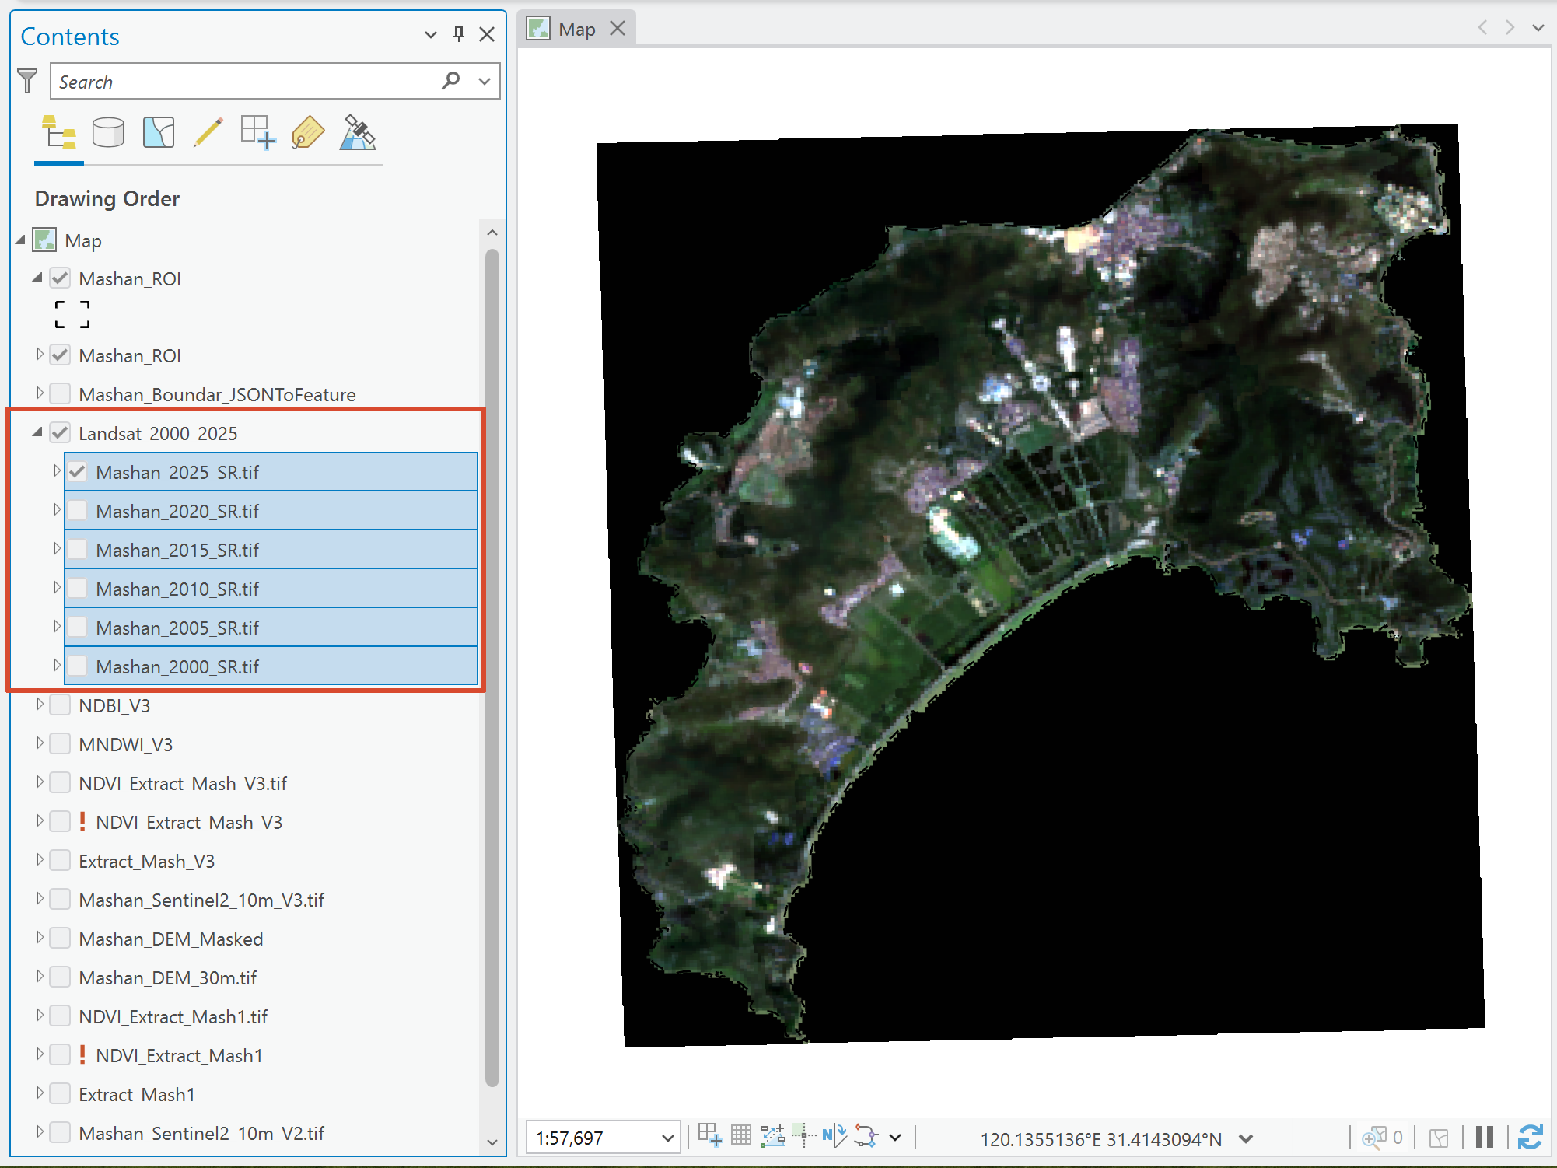
Task: Collapse the Map node in tree
Action: coord(20,240)
